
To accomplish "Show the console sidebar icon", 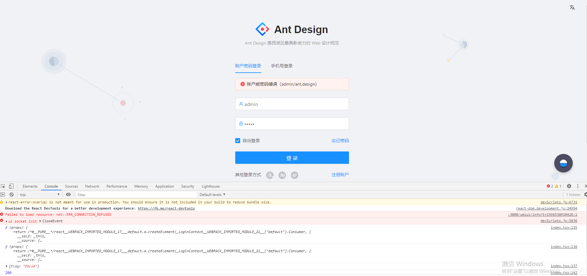I will coord(3,194).
